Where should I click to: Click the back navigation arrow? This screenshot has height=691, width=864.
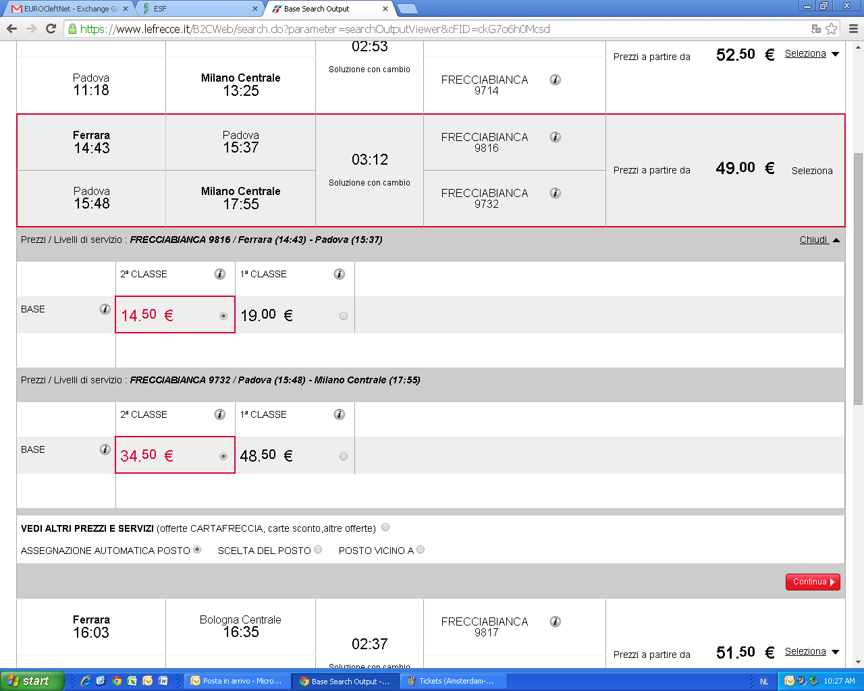[x=11, y=29]
